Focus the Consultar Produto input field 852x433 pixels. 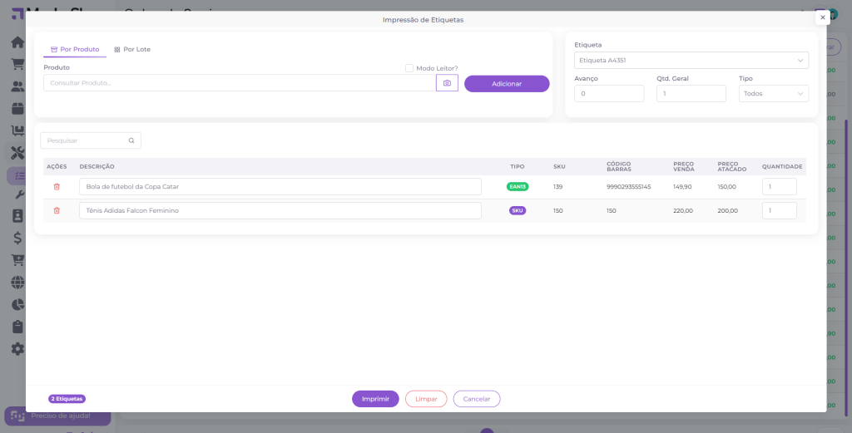coord(239,83)
